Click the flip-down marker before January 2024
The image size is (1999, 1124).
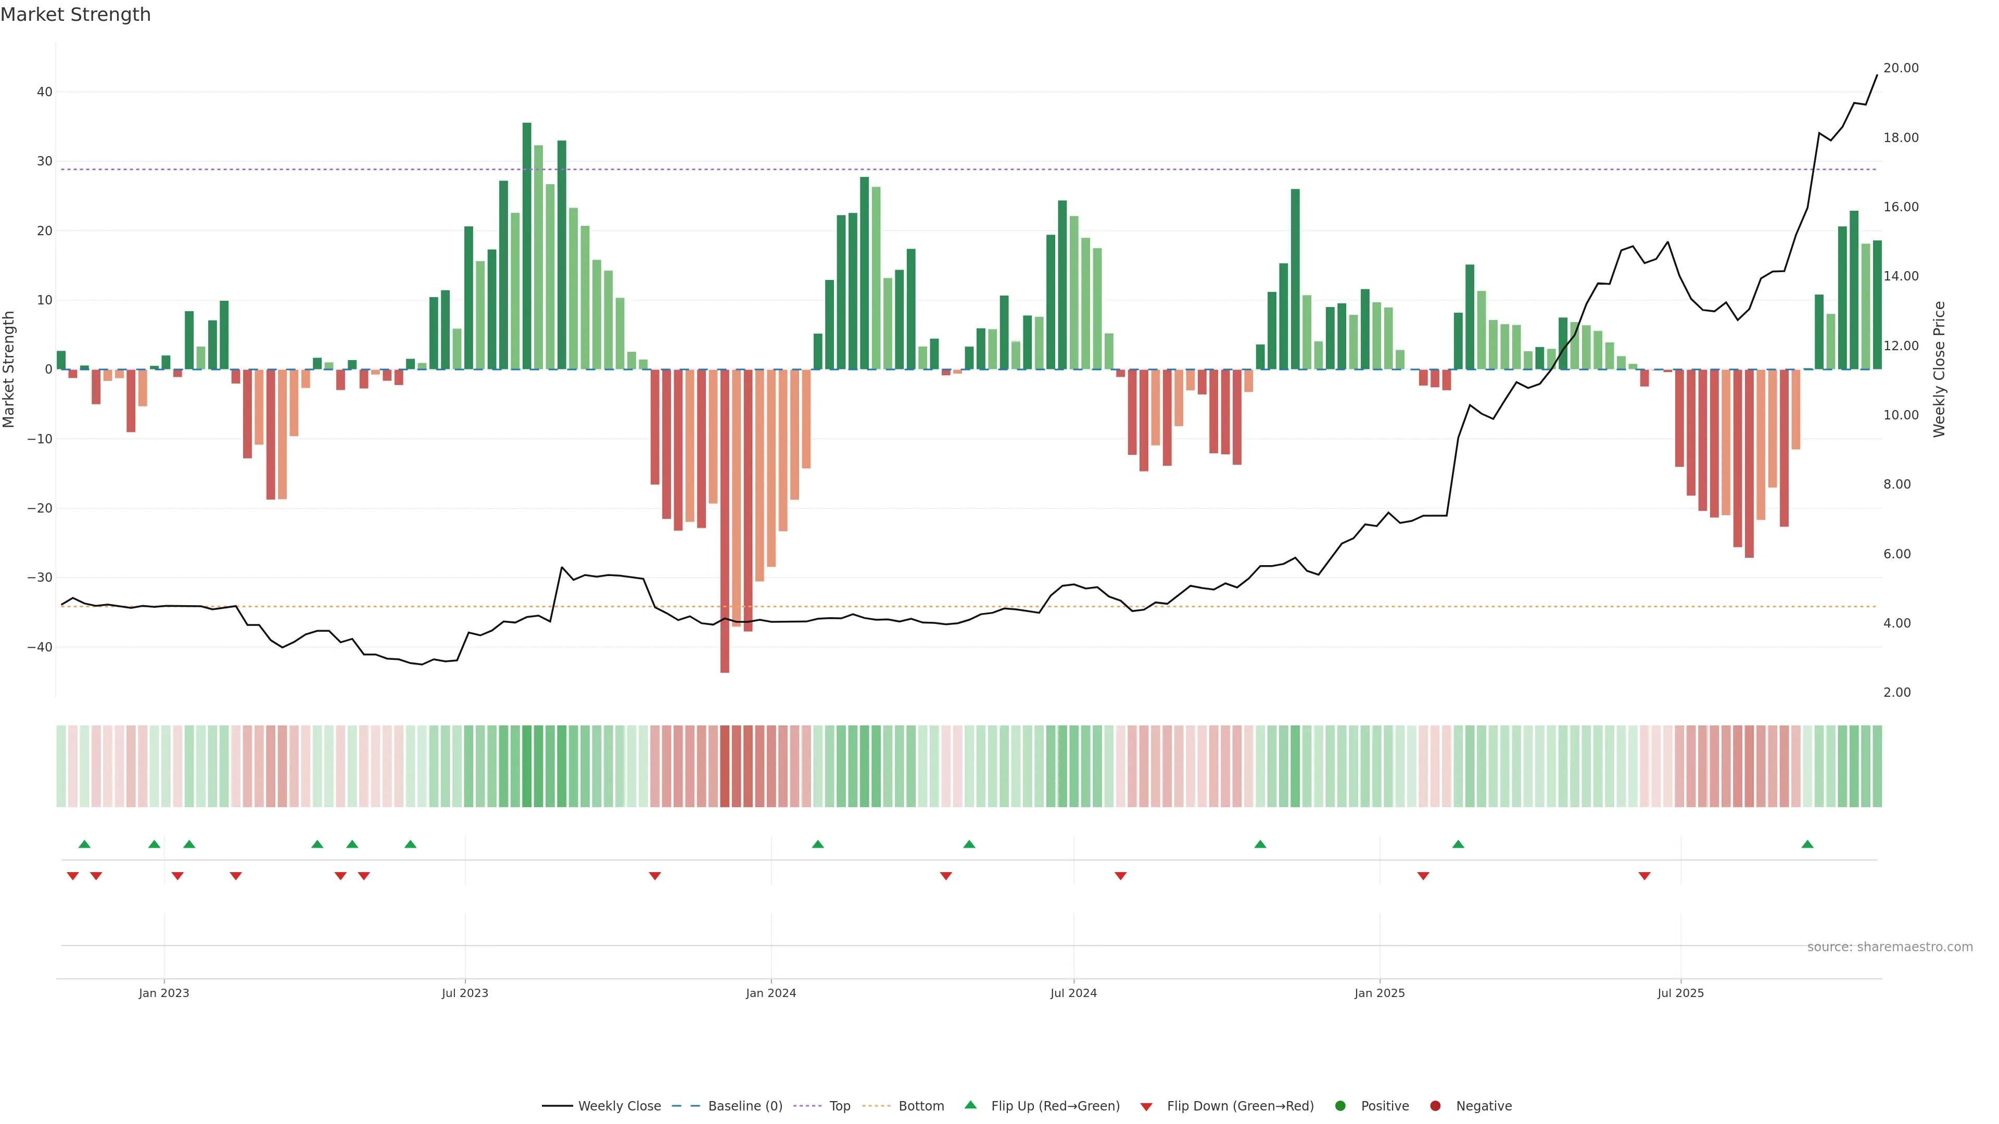click(655, 876)
